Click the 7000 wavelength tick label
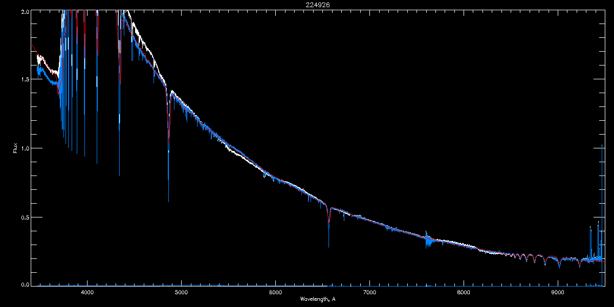The height and width of the screenshot is (307, 614). [x=369, y=292]
